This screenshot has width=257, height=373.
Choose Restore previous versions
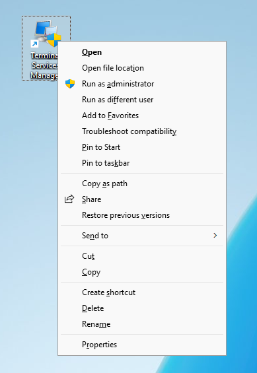click(x=142, y=215)
